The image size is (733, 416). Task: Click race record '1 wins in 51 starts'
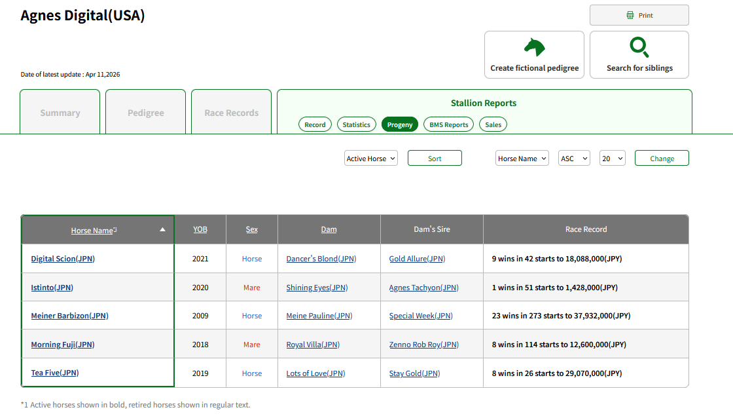[x=554, y=288]
